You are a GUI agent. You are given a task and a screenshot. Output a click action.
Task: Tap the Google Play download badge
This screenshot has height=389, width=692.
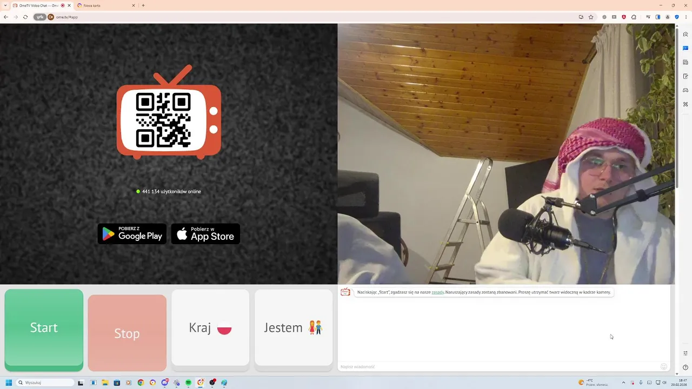(x=132, y=234)
